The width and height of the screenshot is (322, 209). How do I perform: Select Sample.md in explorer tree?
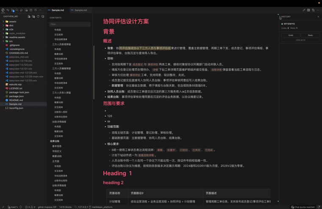(x=15, y=104)
